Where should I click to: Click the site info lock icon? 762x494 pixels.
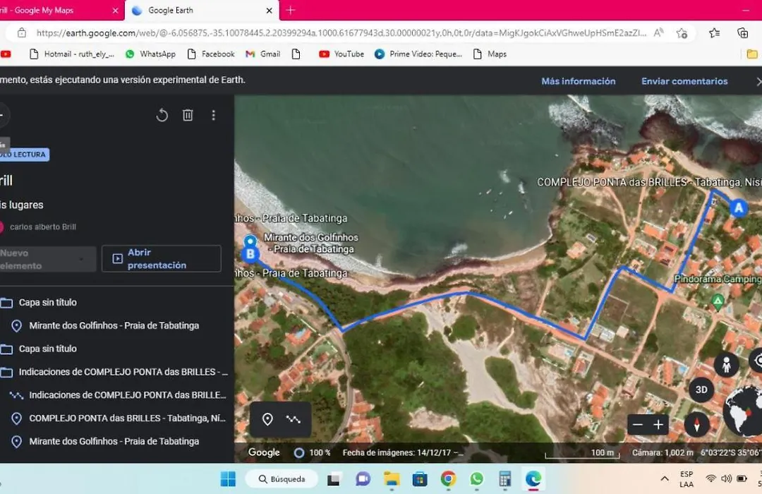click(21, 33)
